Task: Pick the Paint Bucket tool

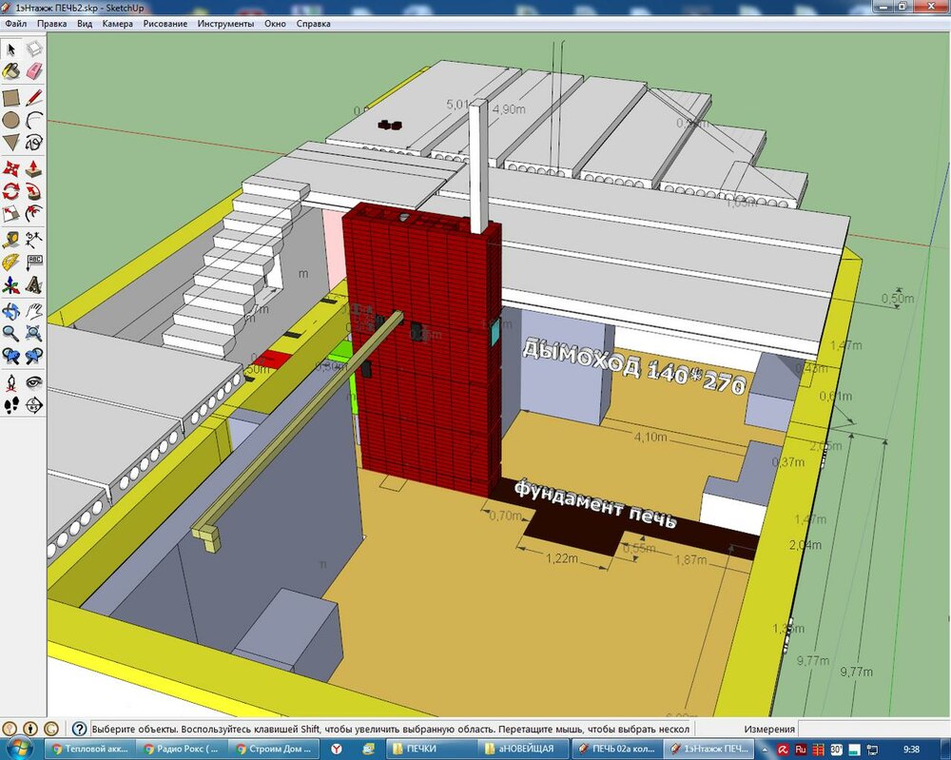Action: click(10, 72)
